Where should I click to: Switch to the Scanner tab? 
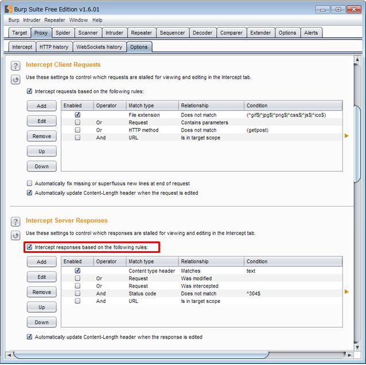tap(88, 33)
